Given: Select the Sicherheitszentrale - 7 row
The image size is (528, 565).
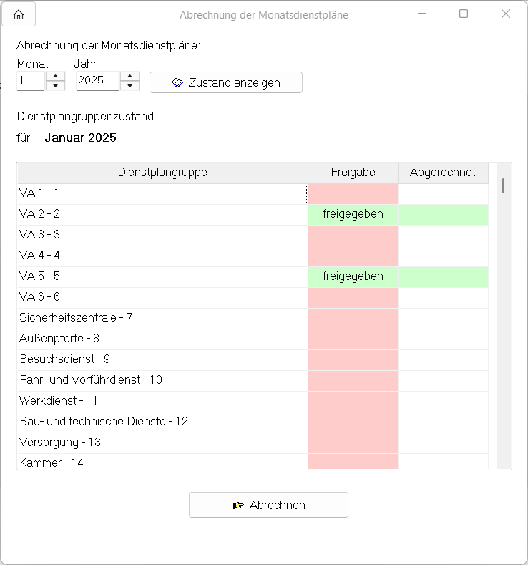Looking at the screenshot, I should click(162, 318).
